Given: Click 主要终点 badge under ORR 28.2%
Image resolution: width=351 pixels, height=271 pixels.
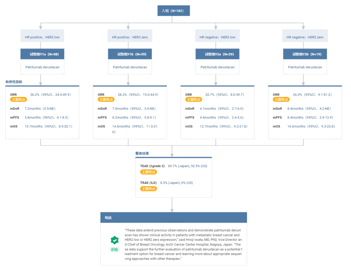Looking at the screenshot, I should [x=106, y=100].
